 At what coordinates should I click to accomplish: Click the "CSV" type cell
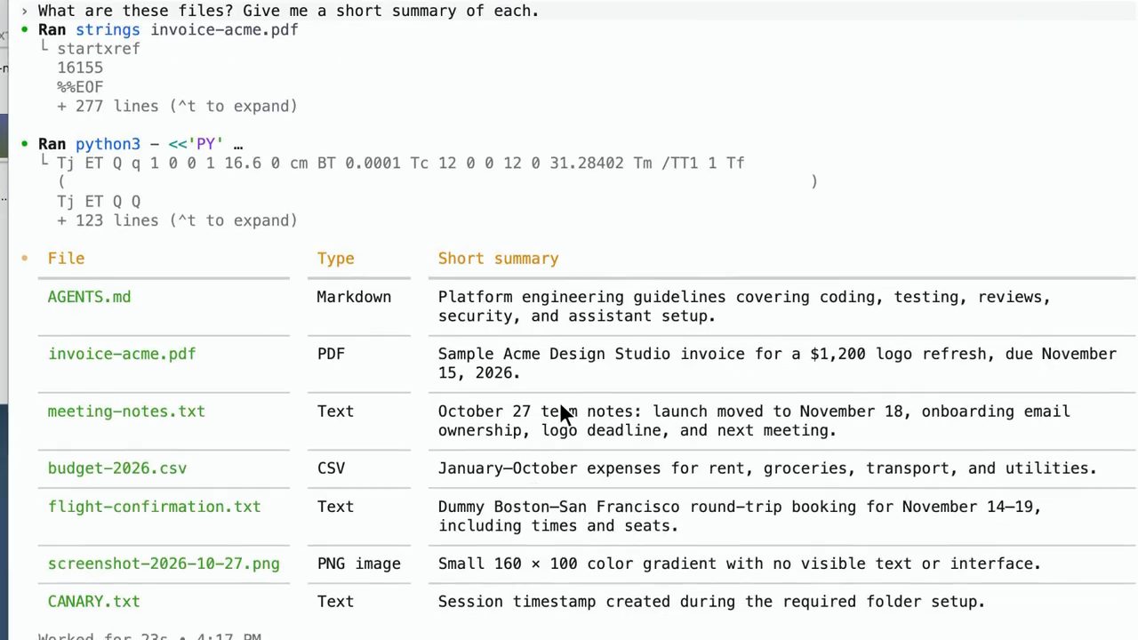(x=331, y=468)
